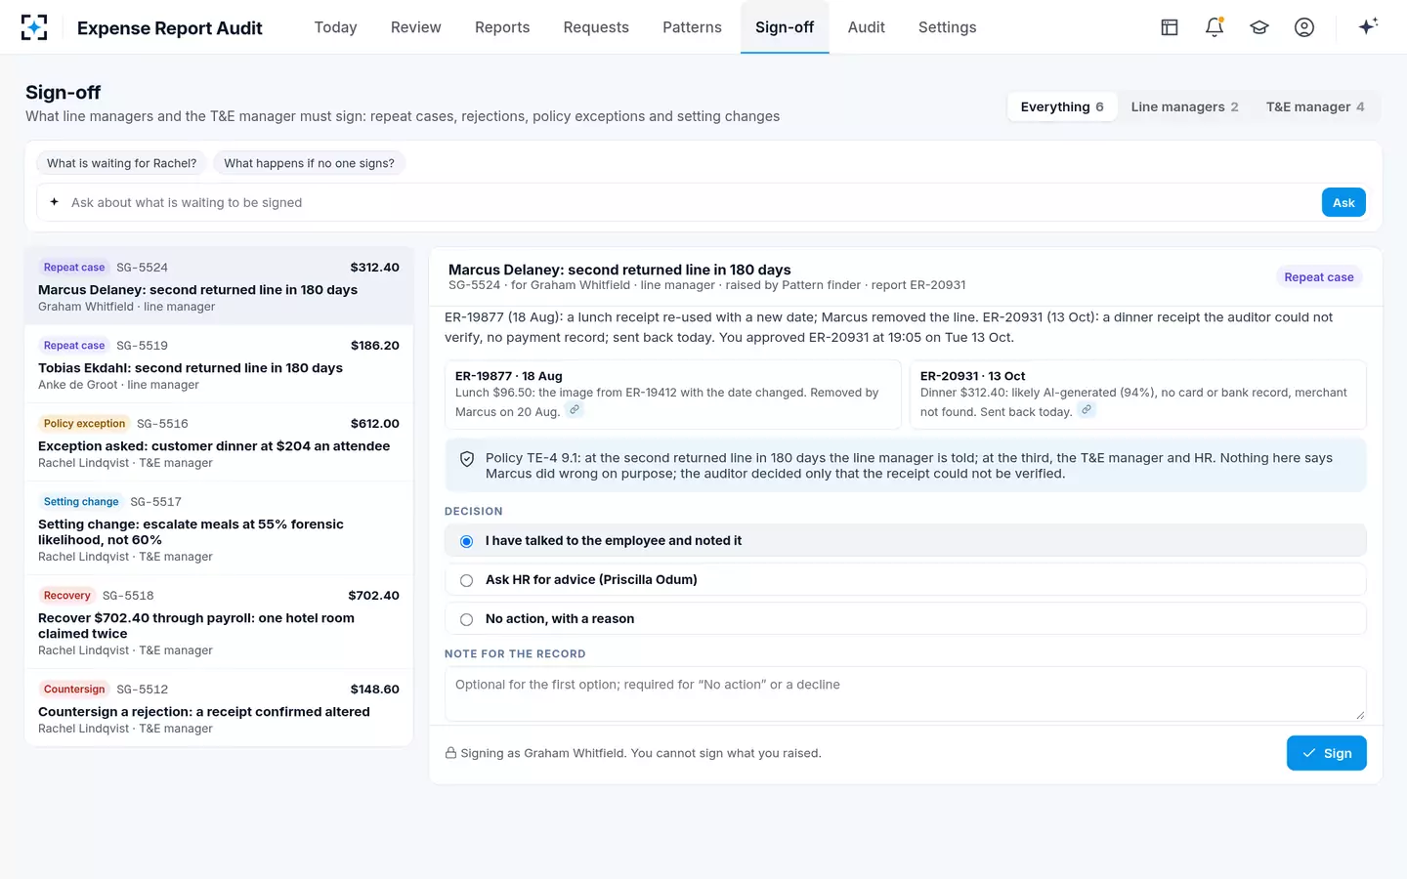Click the blue Ask button

[x=1343, y=202]
